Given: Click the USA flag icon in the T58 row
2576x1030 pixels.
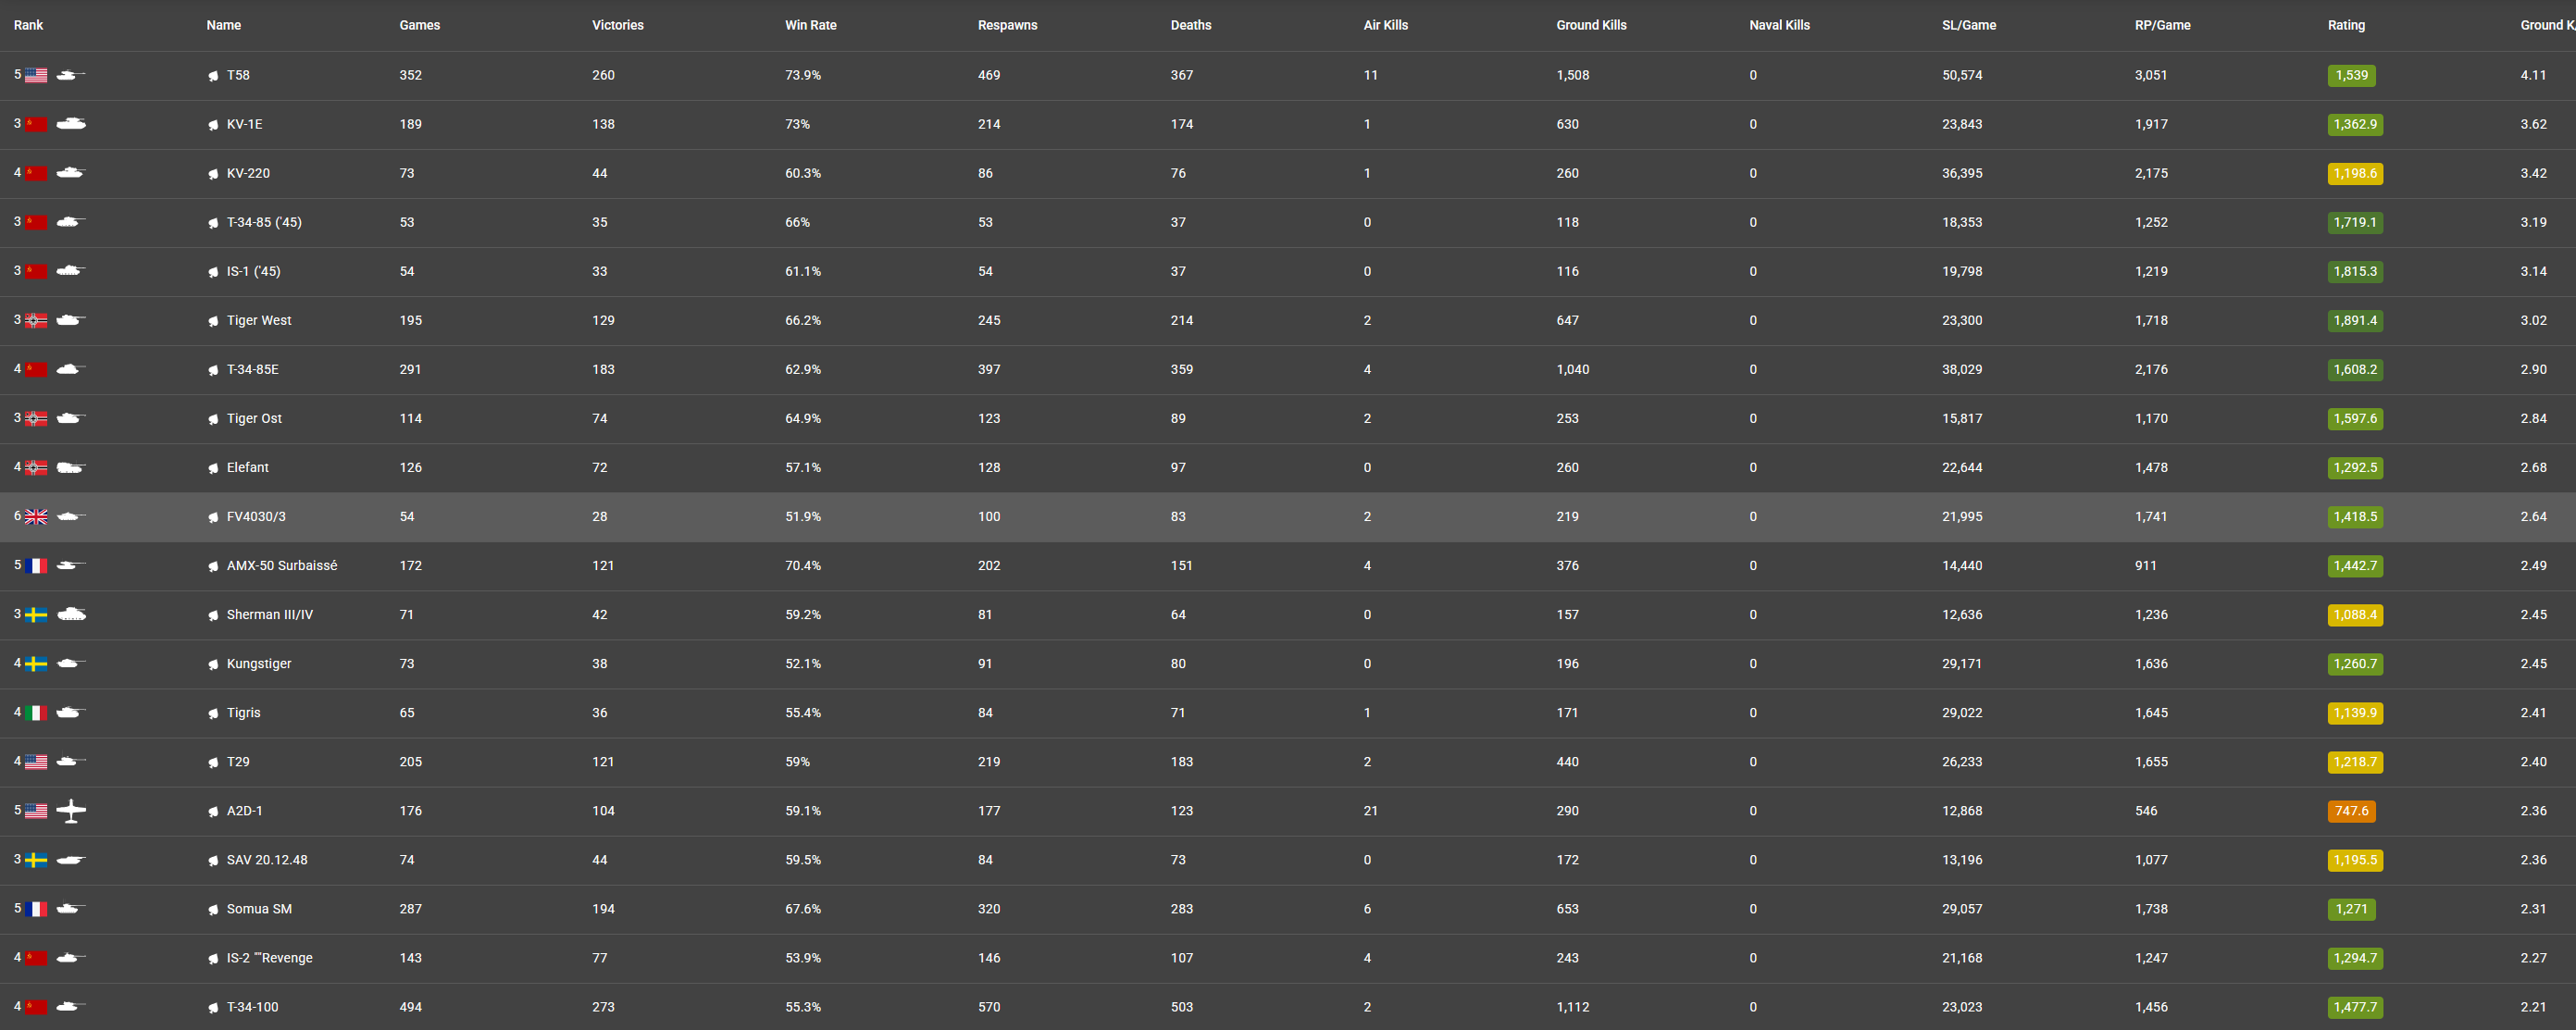Looking at the screenshot, I should click(36, 75).
